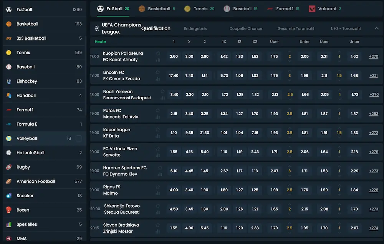Select the American Football sidebar icon
Screen dimensions: 384x244
[9, 181]
